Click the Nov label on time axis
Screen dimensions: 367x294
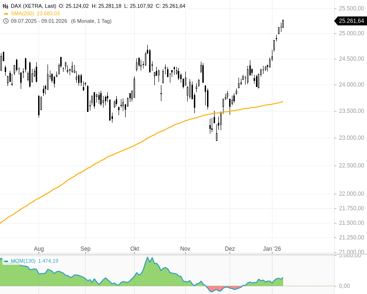185,248
